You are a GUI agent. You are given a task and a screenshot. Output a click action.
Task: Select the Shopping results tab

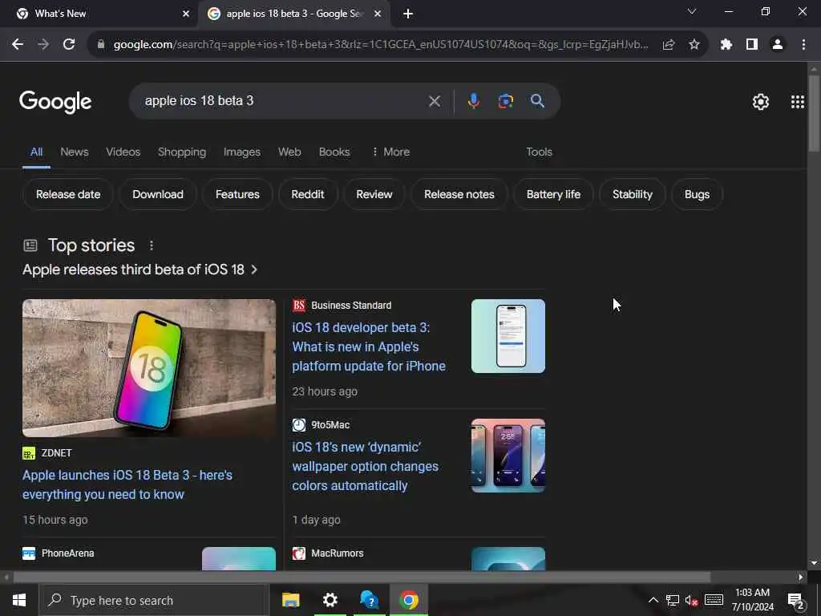click(x=182, y=152)
